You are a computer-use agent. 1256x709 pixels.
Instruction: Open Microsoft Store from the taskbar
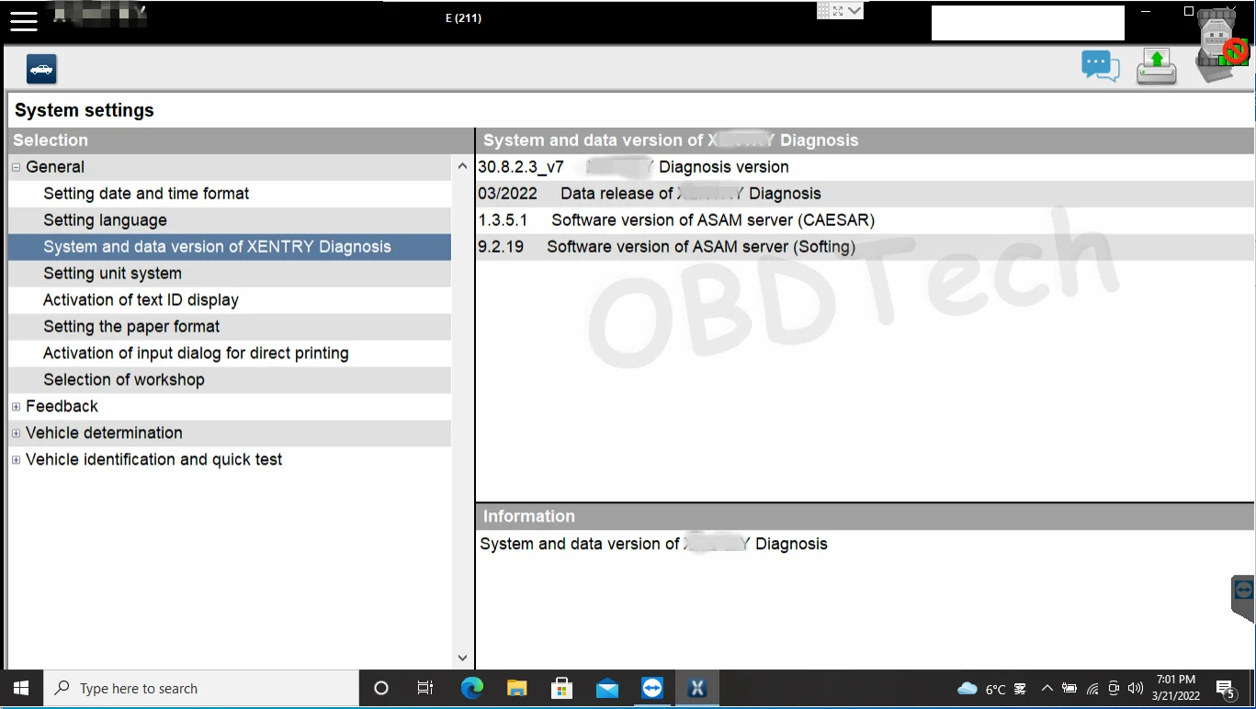(x=561, y=689)
